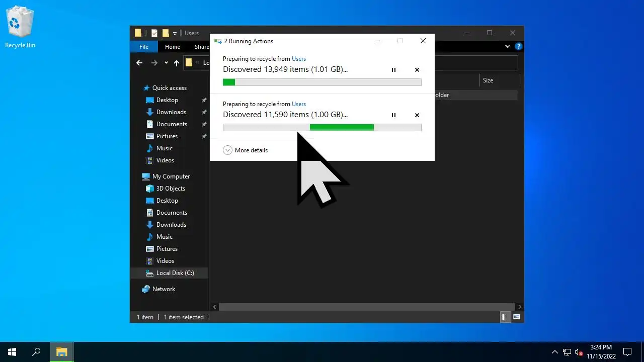The width and height of the screenshot is (644, 362).
Task: Open Downloads under Quick access
Action: 171,112
